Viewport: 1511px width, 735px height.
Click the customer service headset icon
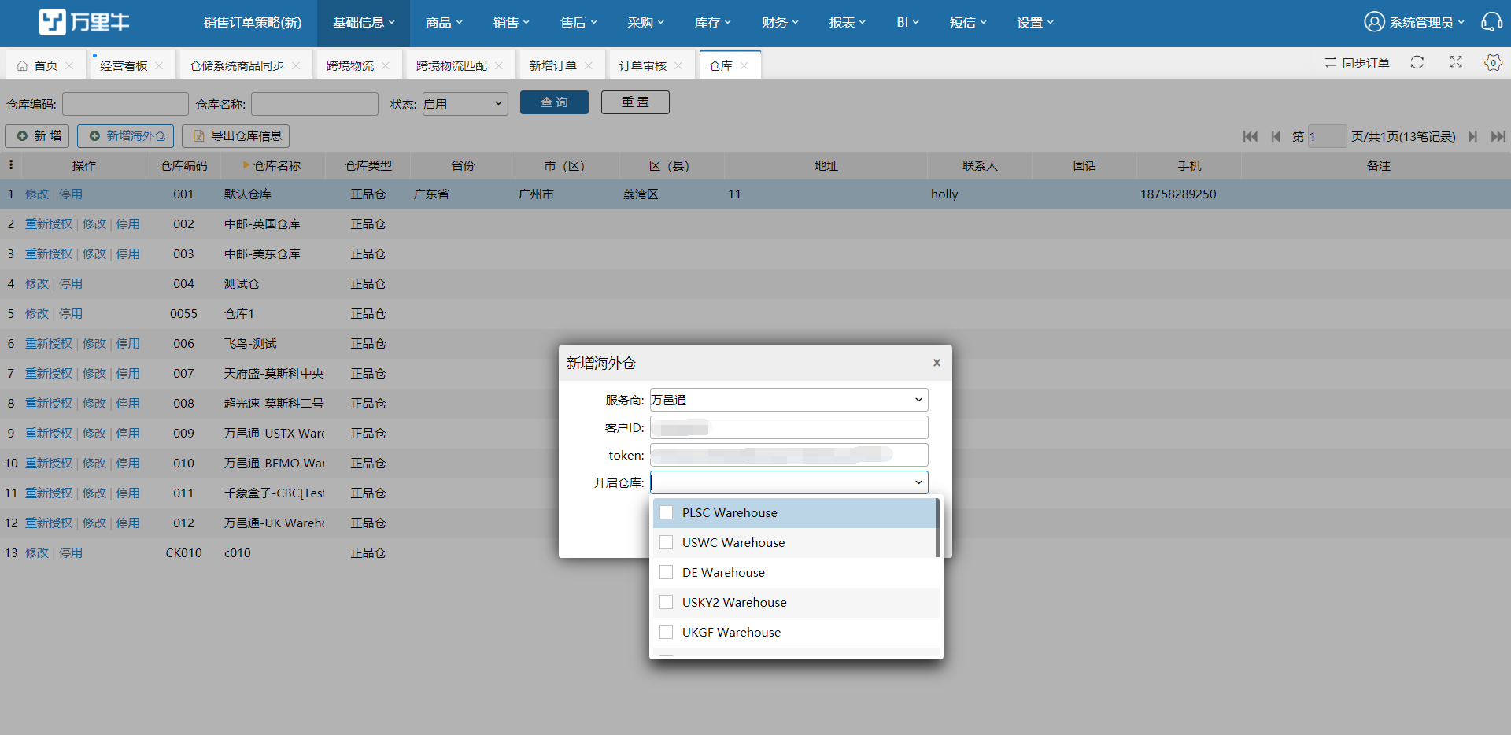[1491, 22]
